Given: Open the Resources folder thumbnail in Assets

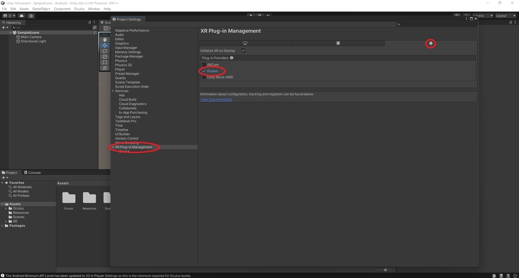Looking at the screenshot, I should click(89, 198).
